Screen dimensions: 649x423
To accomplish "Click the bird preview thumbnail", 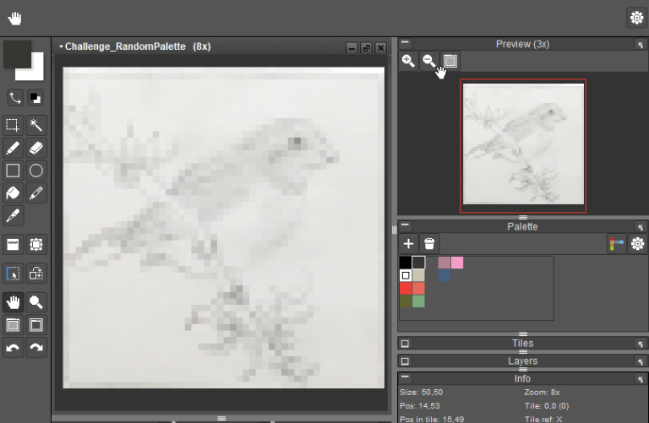I will (522, 147).
